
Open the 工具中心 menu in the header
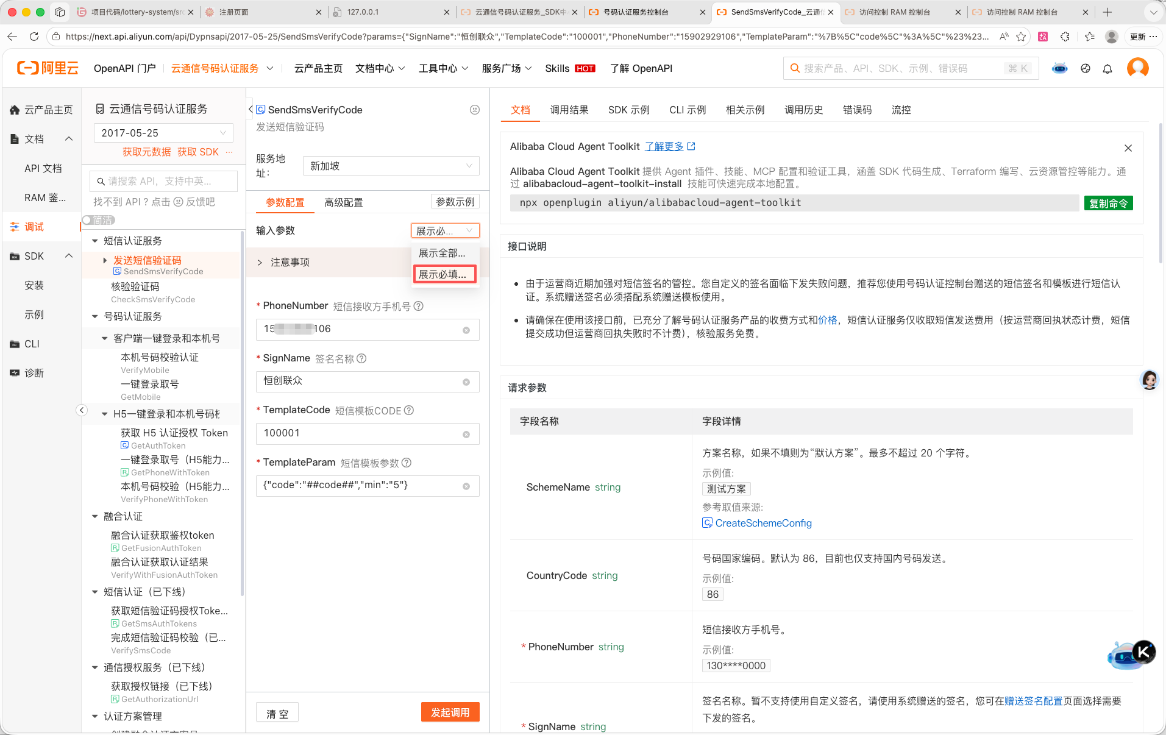(x=444, y=68)
